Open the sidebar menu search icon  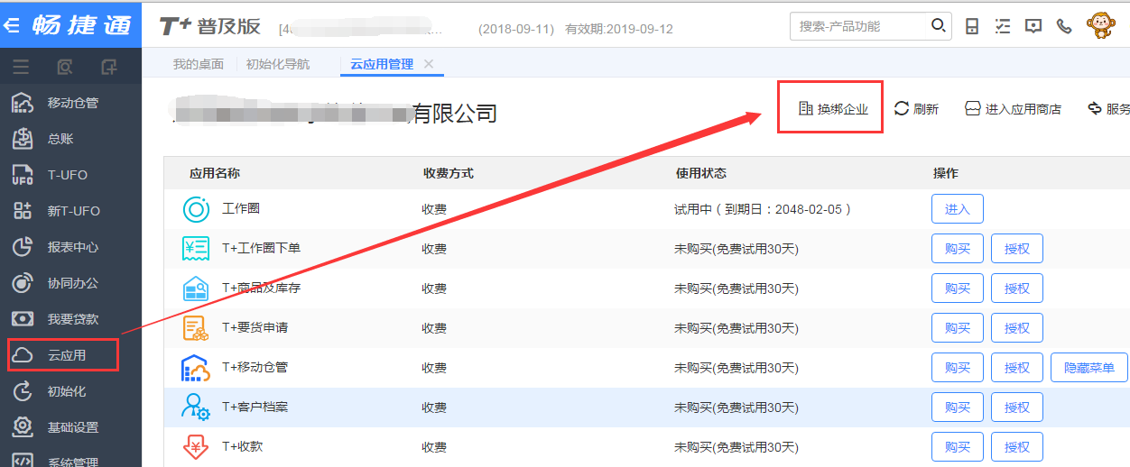65,67
